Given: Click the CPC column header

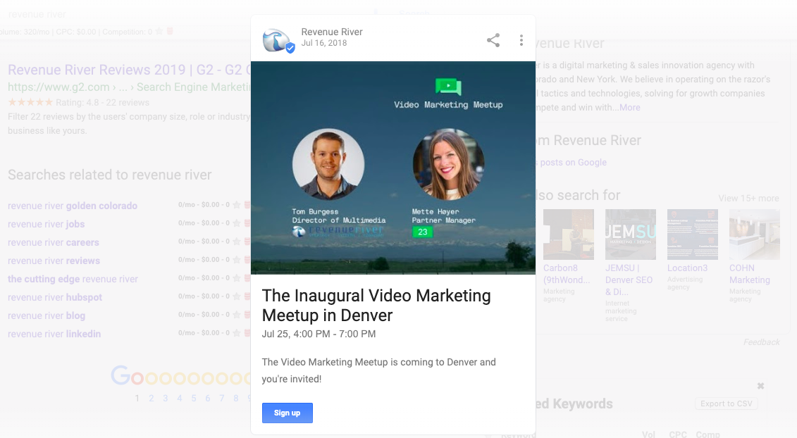Looking at the screenshot, I should click(x=678, y=434).
